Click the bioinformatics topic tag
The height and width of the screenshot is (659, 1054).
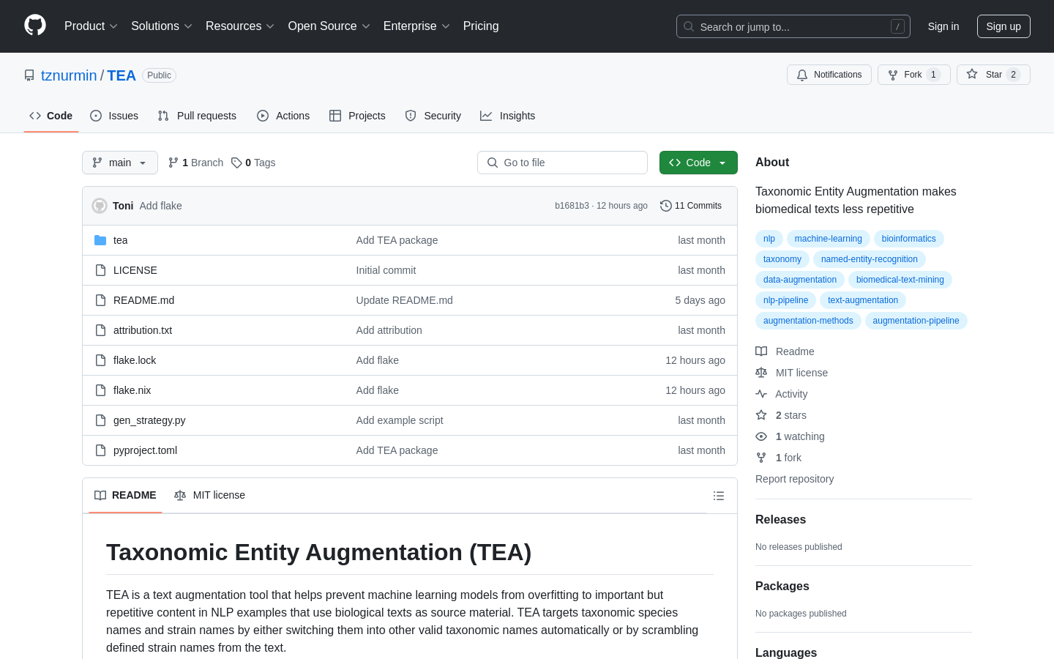[x=909, y=239]
